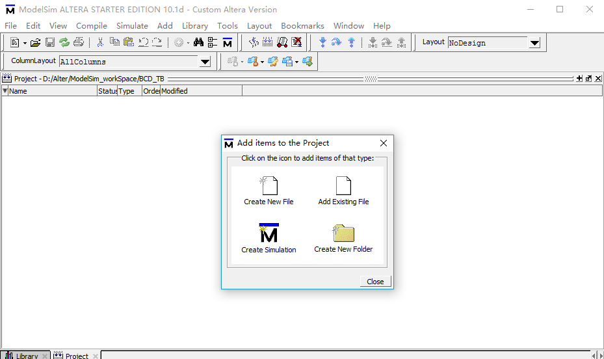Click the filter icon with green arrow
The height and width of the screenshot is (359, 604).
point(308,61)
